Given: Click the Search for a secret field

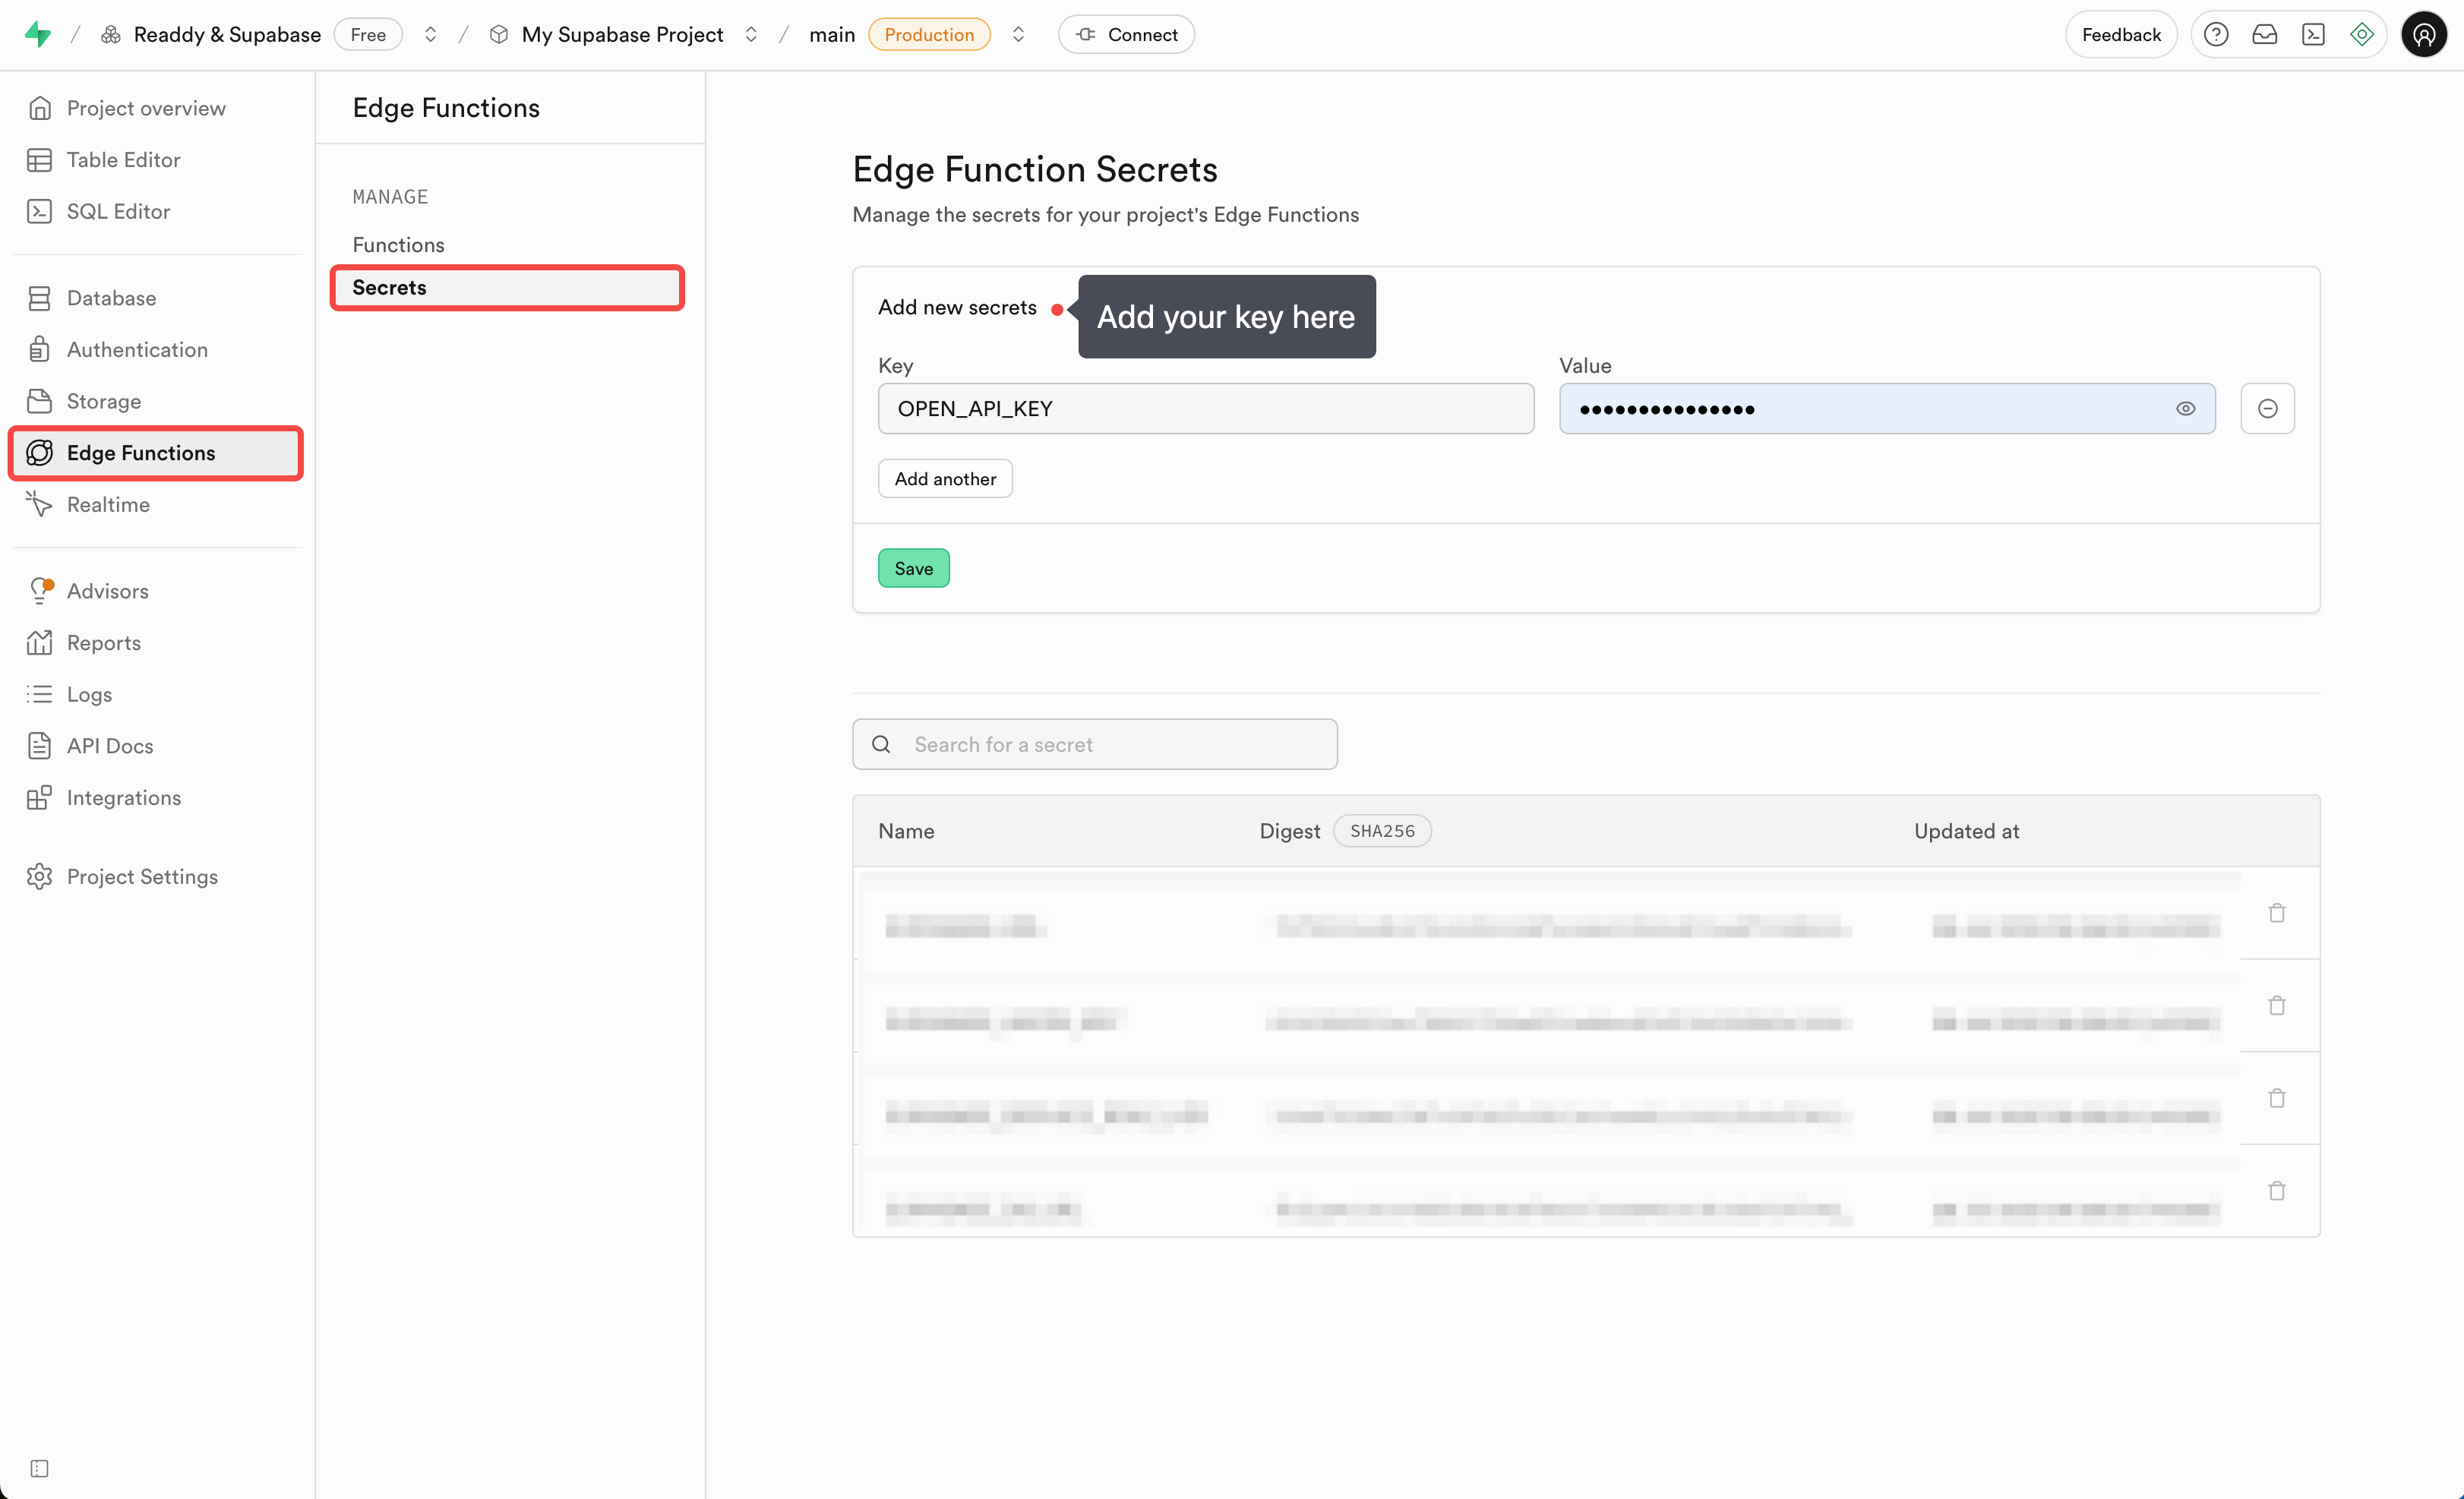Looking at the screenshot, I should (x=1094, y=744).
